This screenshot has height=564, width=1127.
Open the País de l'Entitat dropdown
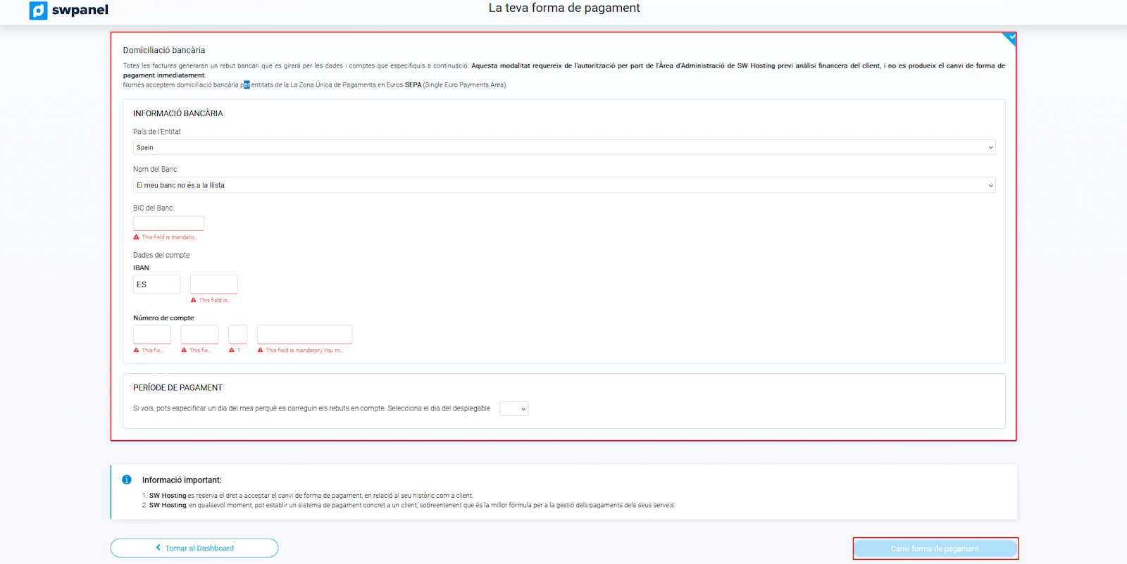coord(563,147)
